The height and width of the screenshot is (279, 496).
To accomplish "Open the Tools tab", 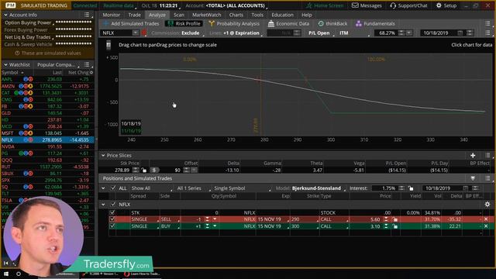I will coord(257,15).
